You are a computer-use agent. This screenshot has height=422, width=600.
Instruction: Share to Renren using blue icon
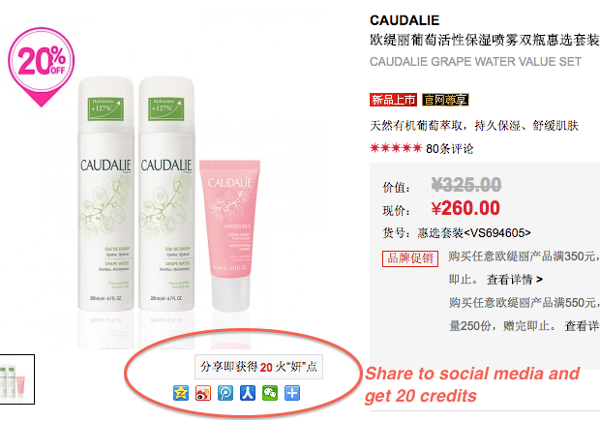(248, 393)
